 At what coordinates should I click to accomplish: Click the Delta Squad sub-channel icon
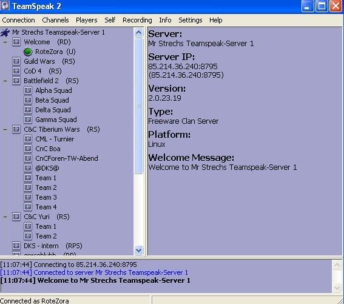pyautogui.click(x=28, y=110)
